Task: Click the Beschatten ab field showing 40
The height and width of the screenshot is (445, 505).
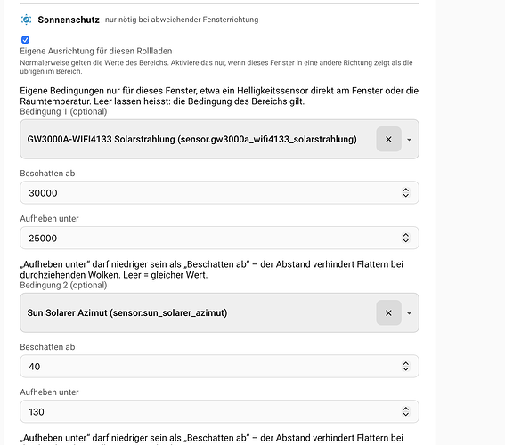Action: [219, 366]
